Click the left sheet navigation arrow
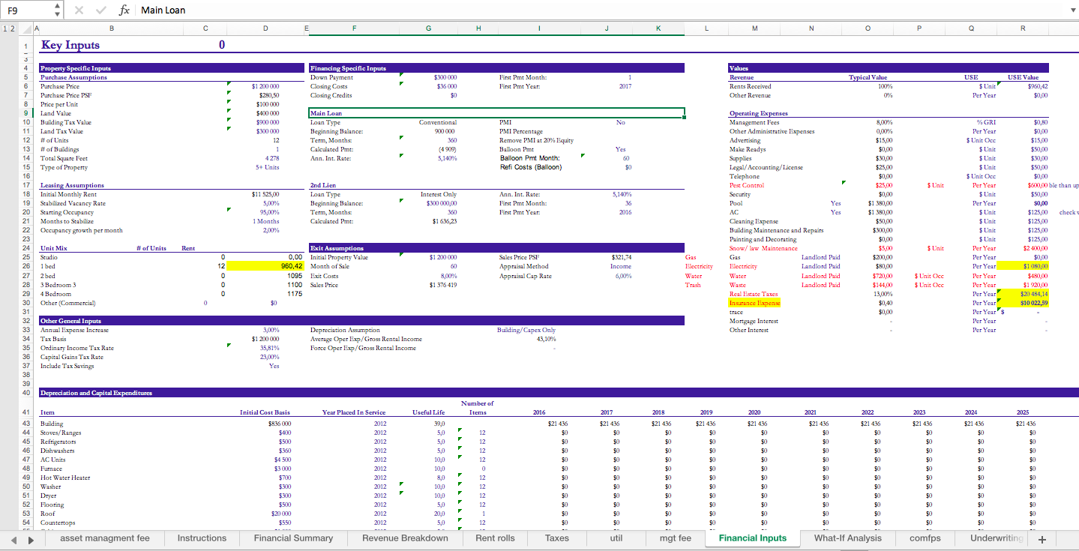 (x=13, y=538)
